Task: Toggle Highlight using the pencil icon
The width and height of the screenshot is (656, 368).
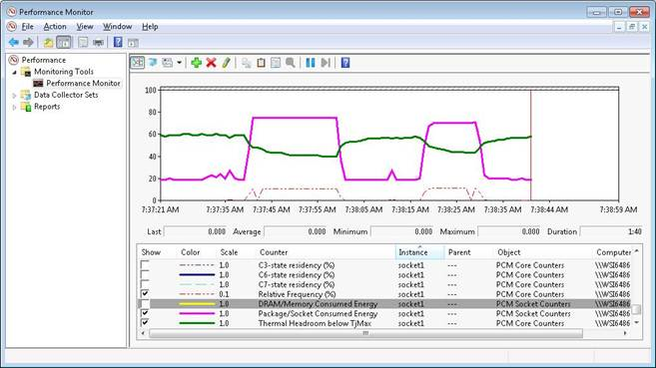Action: pos(226,63)
